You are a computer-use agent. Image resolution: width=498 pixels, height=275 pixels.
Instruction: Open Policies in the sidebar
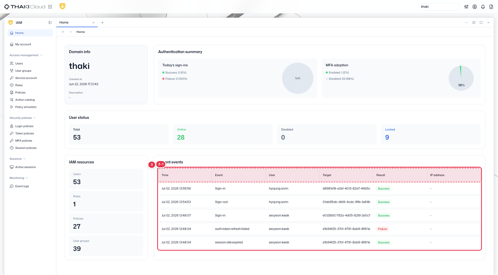click(x=30, y=92)
